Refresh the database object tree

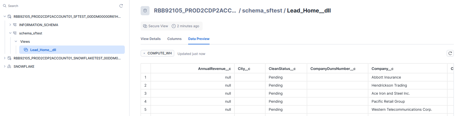(x=121, y=6)
